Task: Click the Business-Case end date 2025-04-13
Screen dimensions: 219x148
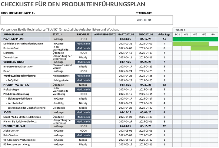Action: pyautogui.click(x=146, y=48)
